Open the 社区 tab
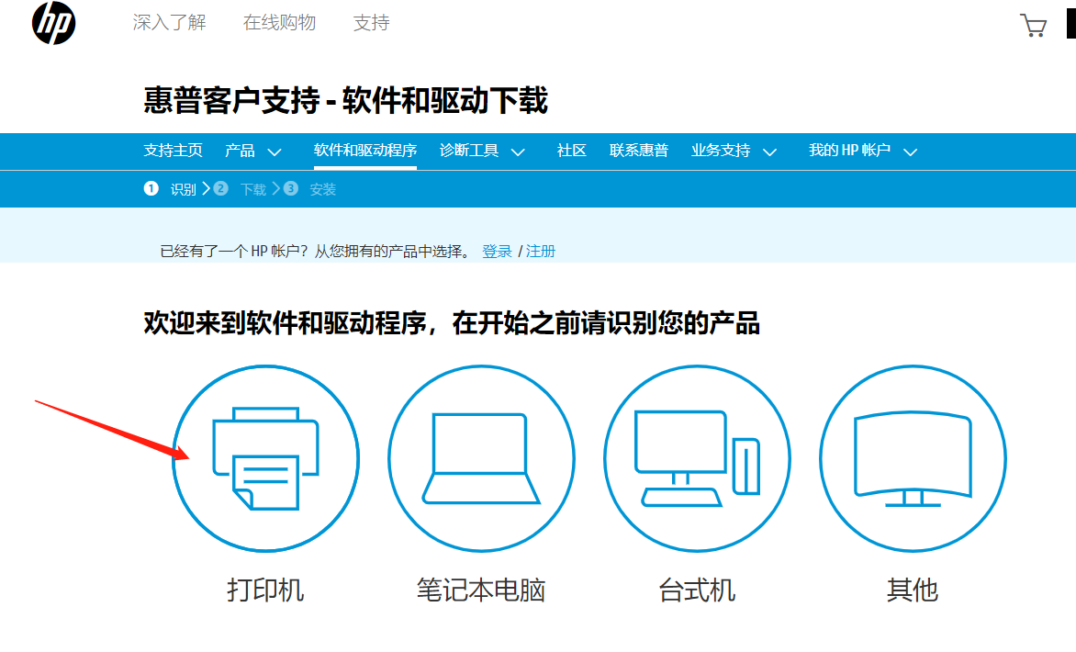 click(x=571, y=151)
